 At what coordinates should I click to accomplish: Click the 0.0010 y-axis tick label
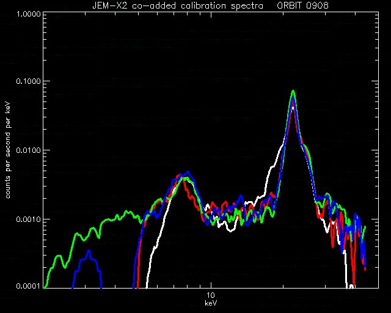coord(29,219)
